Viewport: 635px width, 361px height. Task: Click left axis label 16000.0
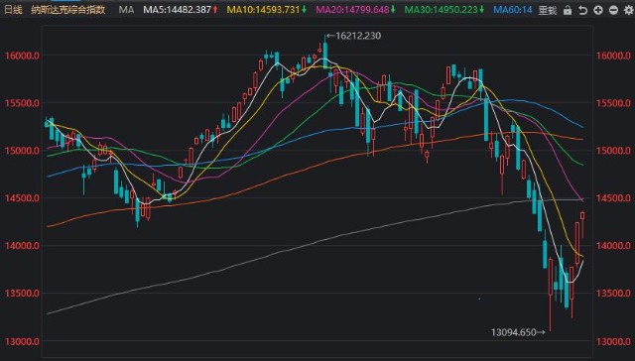pyautogui.click(x=22, y=56)
